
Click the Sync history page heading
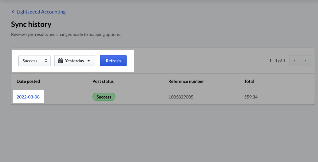(31, 24)
